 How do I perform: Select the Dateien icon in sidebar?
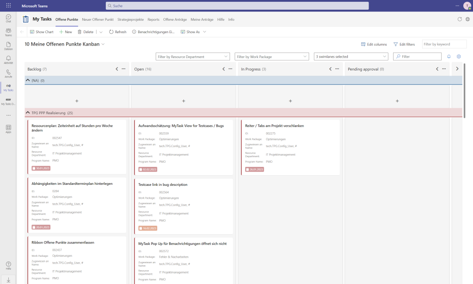pyautogui.click(x=8, y=45)
